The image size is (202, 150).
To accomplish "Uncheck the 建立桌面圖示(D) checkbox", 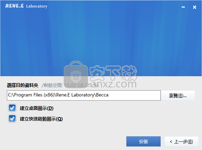I will pos(12,108).
